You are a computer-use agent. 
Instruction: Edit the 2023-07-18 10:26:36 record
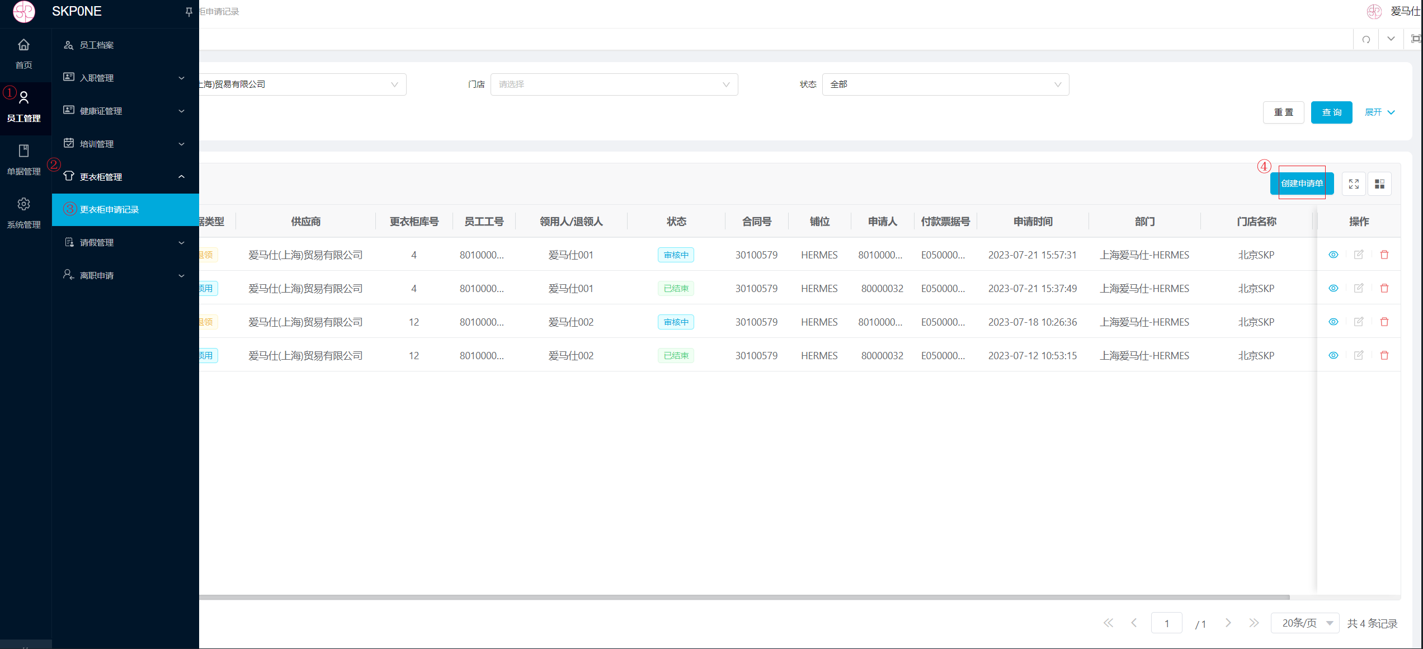point(1359,322)
